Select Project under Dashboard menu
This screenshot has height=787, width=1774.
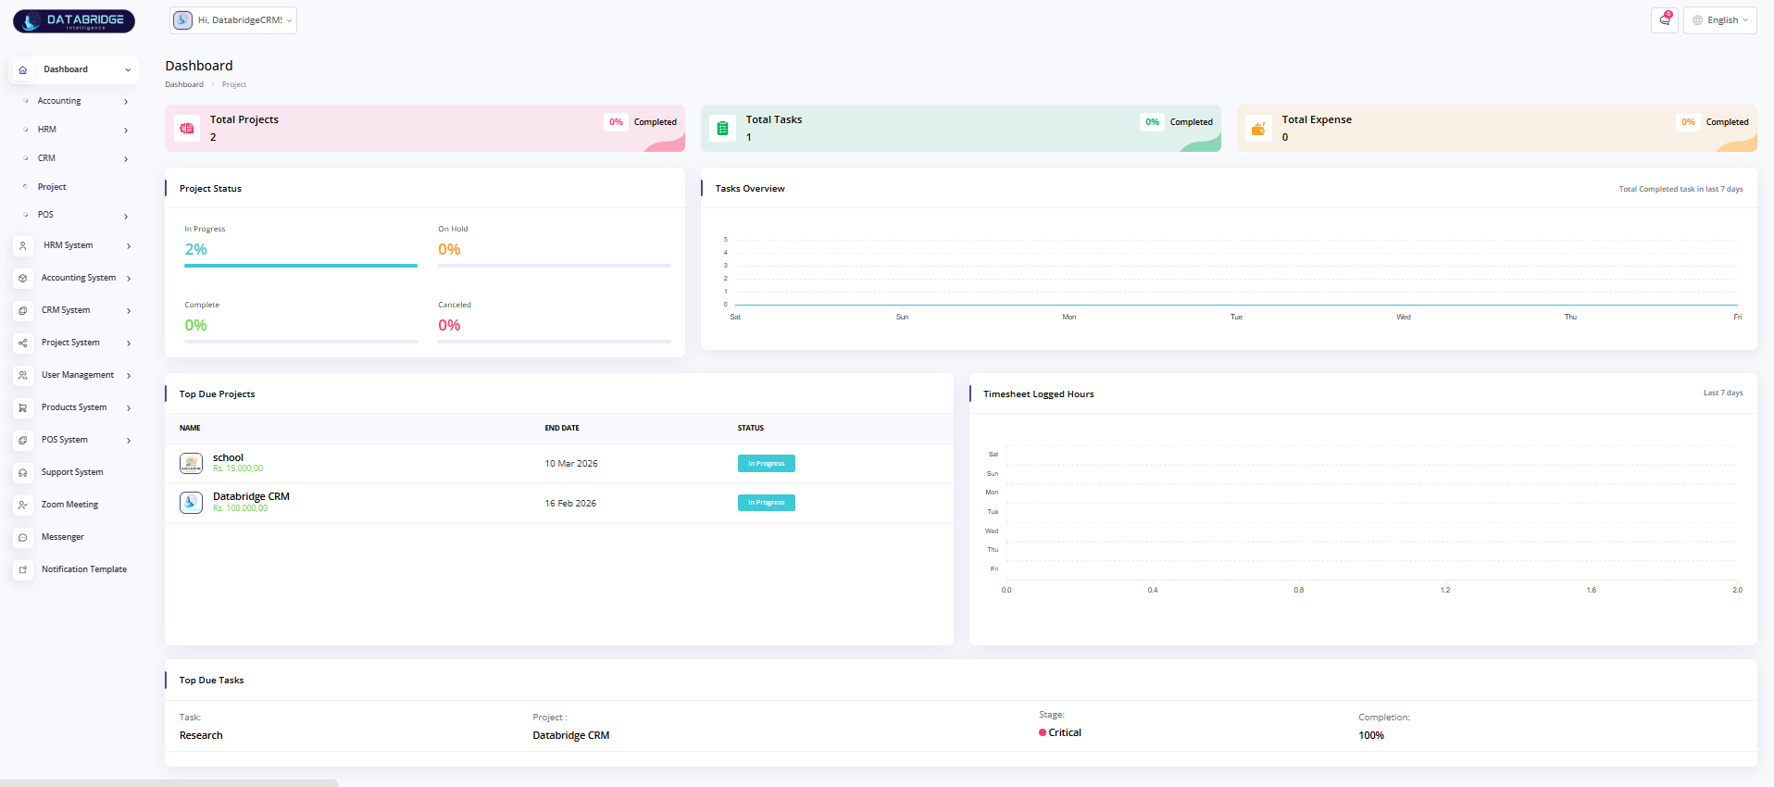pyautogui.click(x=52, y=187)
